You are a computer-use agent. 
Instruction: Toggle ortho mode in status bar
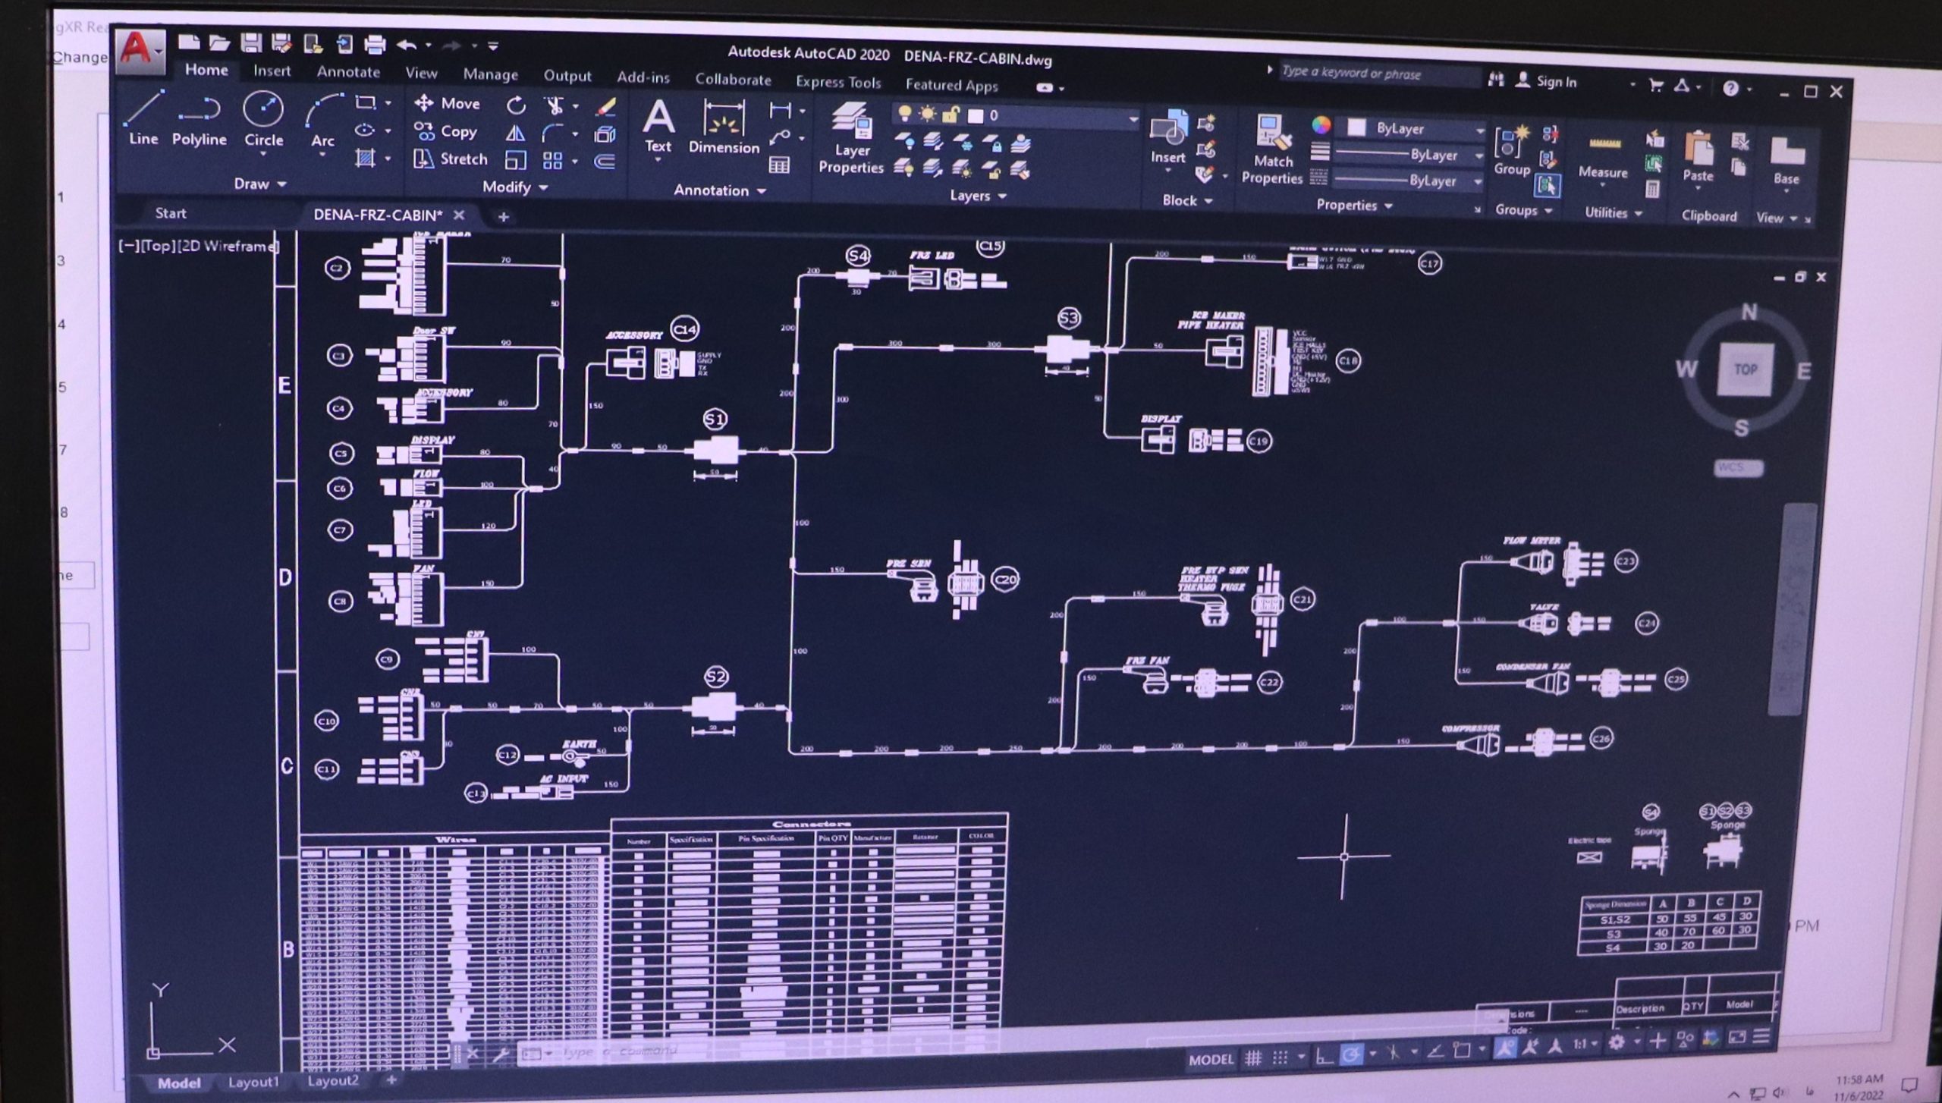[1324, 1055]
